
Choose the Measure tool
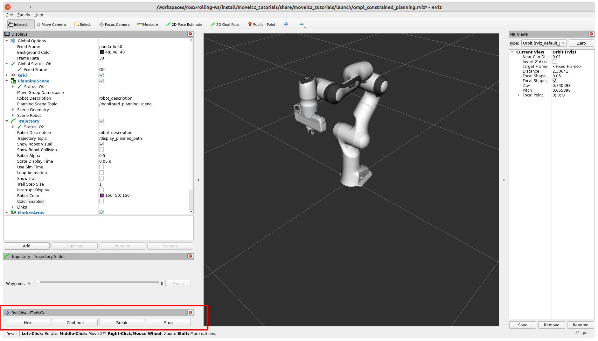[x=148, y=25]
